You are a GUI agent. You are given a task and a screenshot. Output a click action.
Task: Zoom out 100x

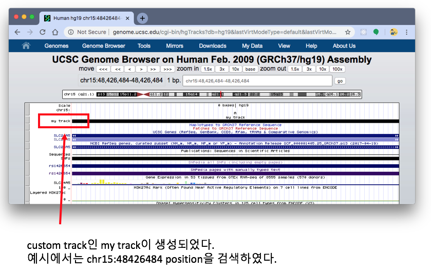tap(338, 69)
